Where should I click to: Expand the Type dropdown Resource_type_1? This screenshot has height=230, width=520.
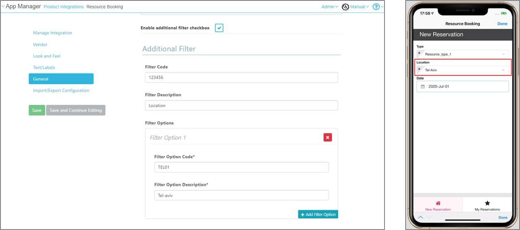(x=463, y=54)
